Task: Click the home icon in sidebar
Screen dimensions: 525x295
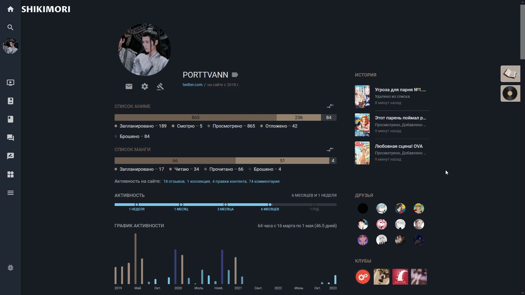Action: tap(10, 9)
